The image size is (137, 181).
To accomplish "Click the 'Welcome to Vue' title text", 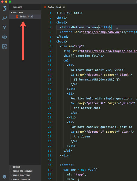I will point(84,27).
